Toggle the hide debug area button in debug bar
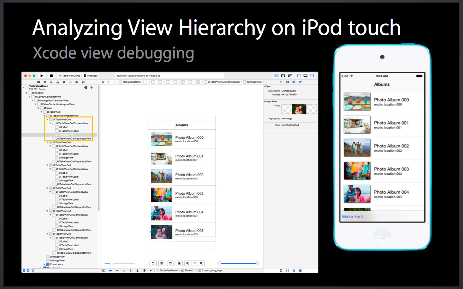 pos(104,270)
